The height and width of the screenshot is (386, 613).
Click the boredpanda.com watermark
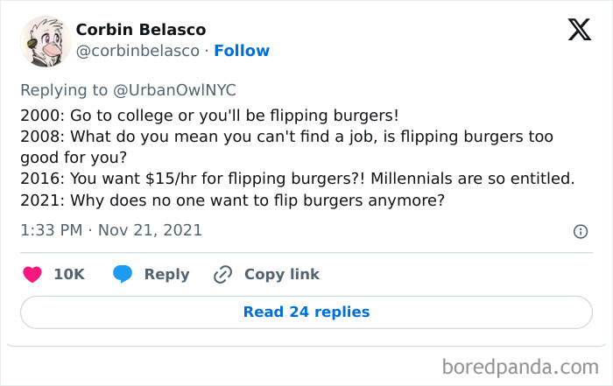(x=520, y=365)
